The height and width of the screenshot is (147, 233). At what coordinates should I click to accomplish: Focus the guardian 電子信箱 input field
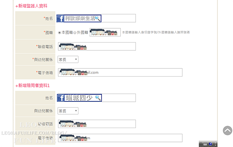pos(120,72)
